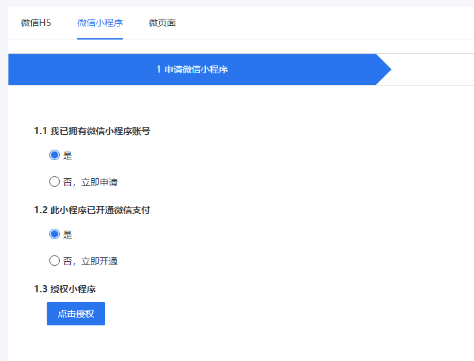Choose 否,立即申请 radio option
Viewport: 474px width, 361px height.
click(55, 181)
